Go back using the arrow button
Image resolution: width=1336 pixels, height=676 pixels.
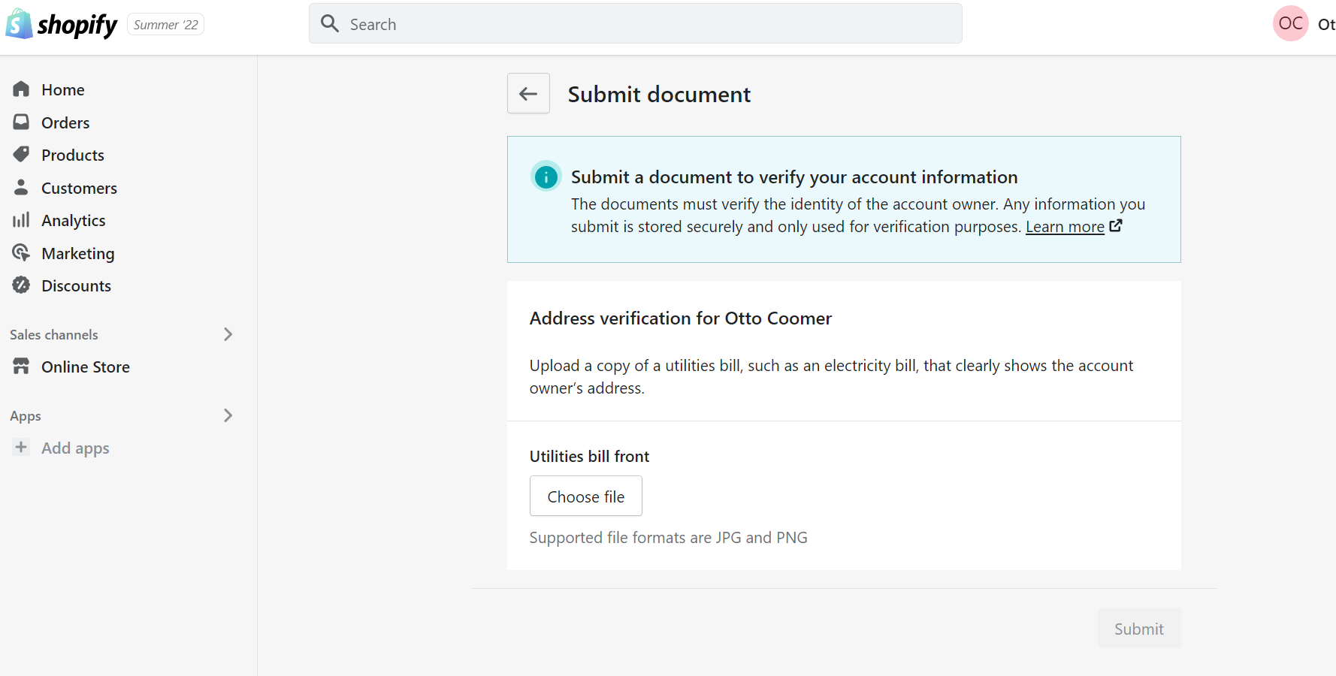[x=528, y=93]
